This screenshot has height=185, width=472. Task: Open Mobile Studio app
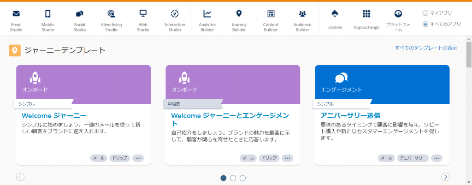pyautogui.click(x=48, y=20)
